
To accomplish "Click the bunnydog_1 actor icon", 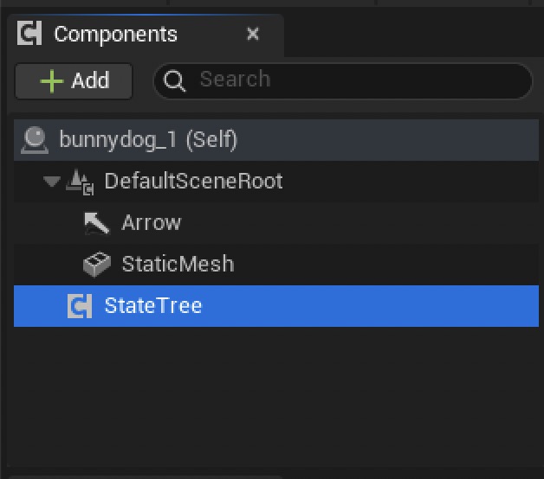I will click(36, 138).
